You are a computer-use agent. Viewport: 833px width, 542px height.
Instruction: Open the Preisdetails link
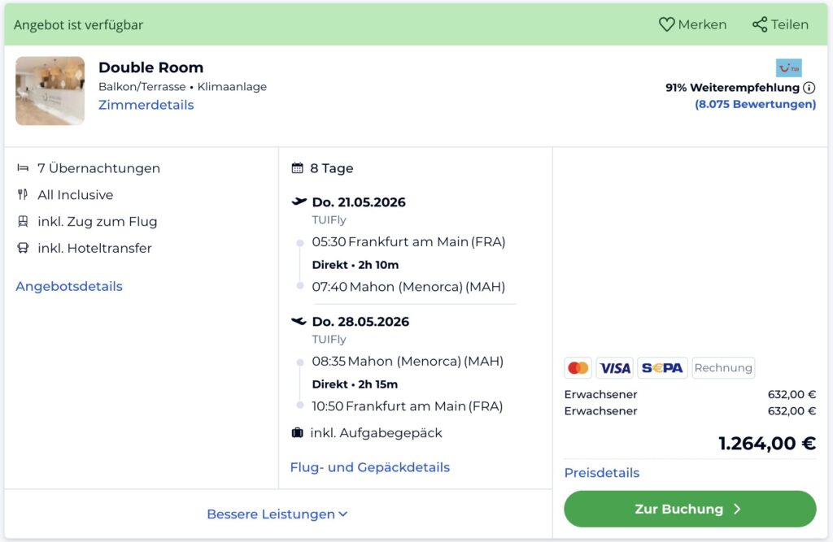click(x=602, y=473)
